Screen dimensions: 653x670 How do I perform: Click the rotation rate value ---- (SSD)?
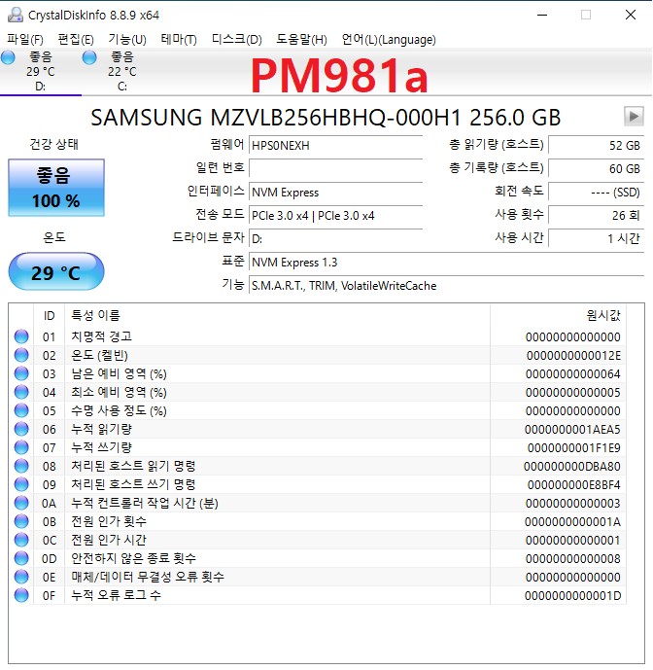(597, 192)
